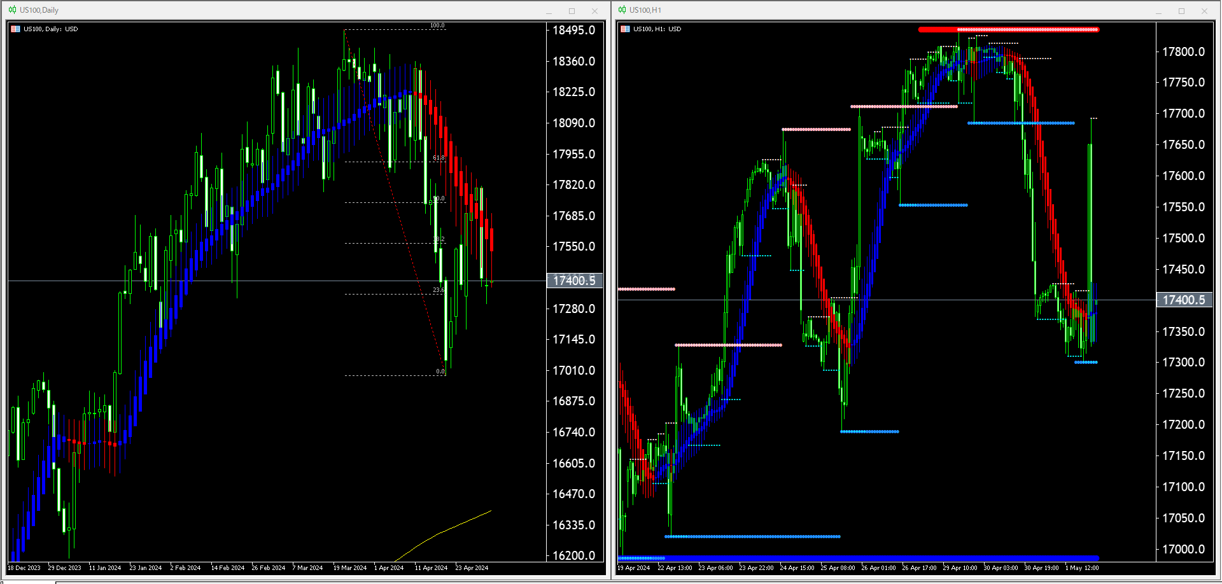Click the 17400.5 current price tag on H1 chart
Viewport: 1222px width, 584px height.
(x=1184, y=300)
